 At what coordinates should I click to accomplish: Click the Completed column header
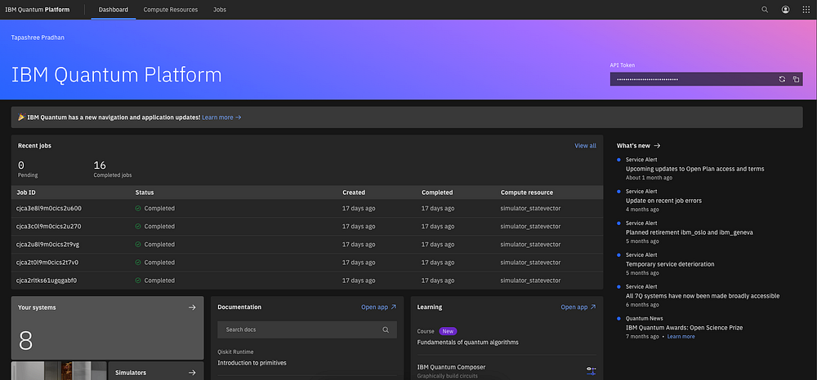[x=437, y=192]
